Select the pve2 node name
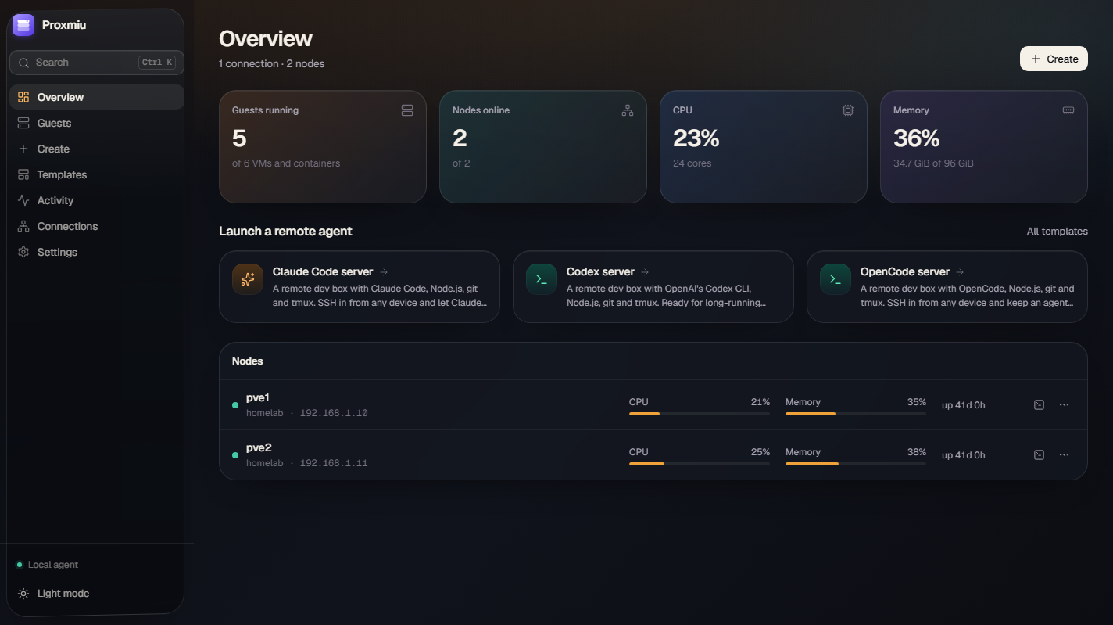1113x625 pixels. [259, 447]
